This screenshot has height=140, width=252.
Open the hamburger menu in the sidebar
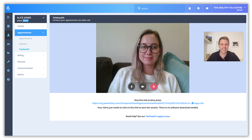coord(8,17)
